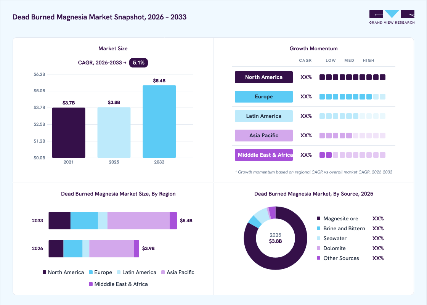Click the Growth Momentum heading

pos(314,48)
